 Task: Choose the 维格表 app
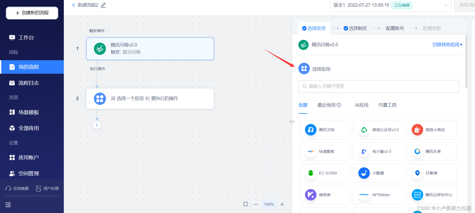pos(325,195)
